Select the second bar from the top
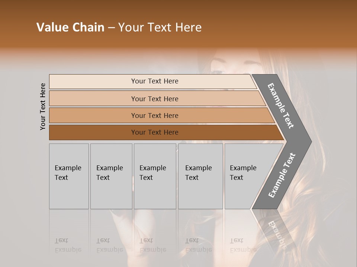The width and height of the screenshot is (357, 267). coord(154,99)
